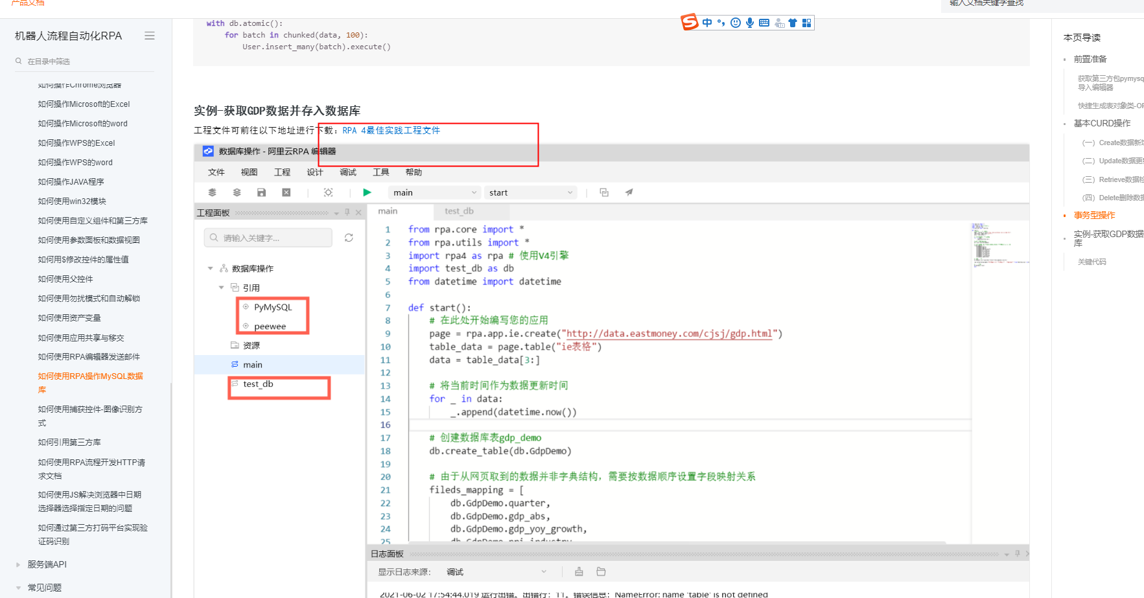Refresh the project tree
Screen dimensions: 1144x598
[x=349, y=238]
